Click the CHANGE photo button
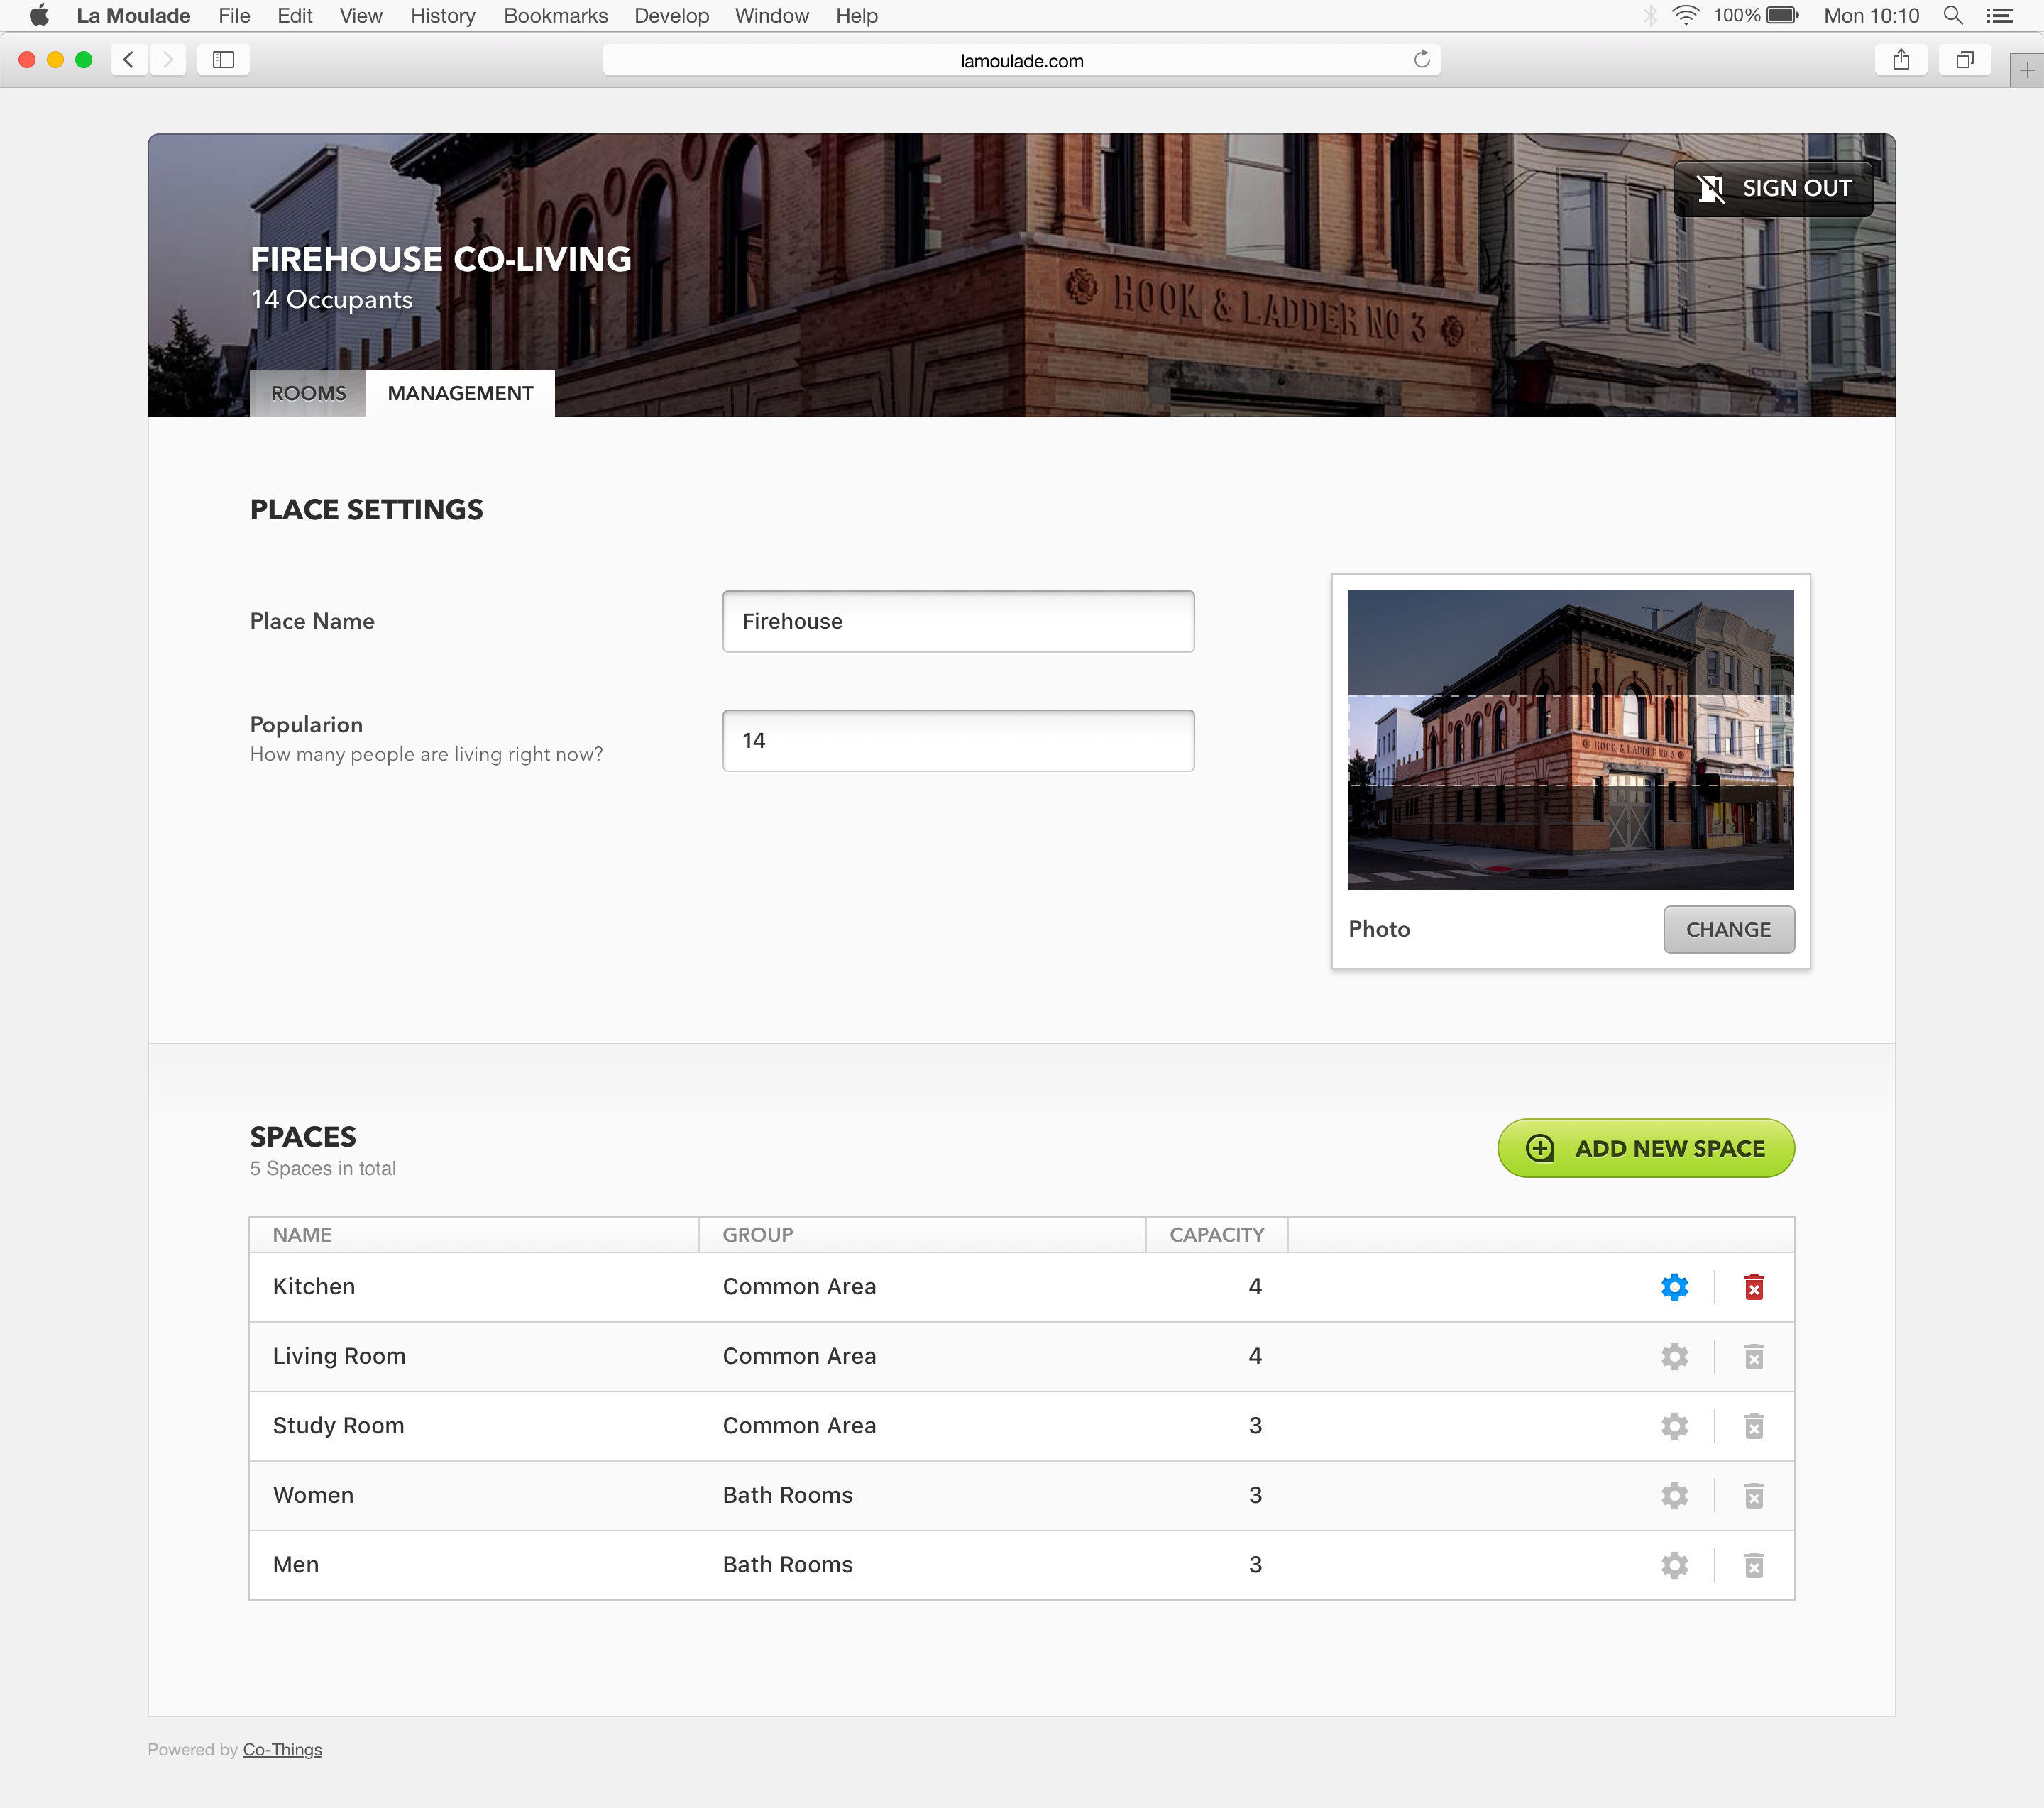2044x1808 pixels. click(x=1727, y=929)
